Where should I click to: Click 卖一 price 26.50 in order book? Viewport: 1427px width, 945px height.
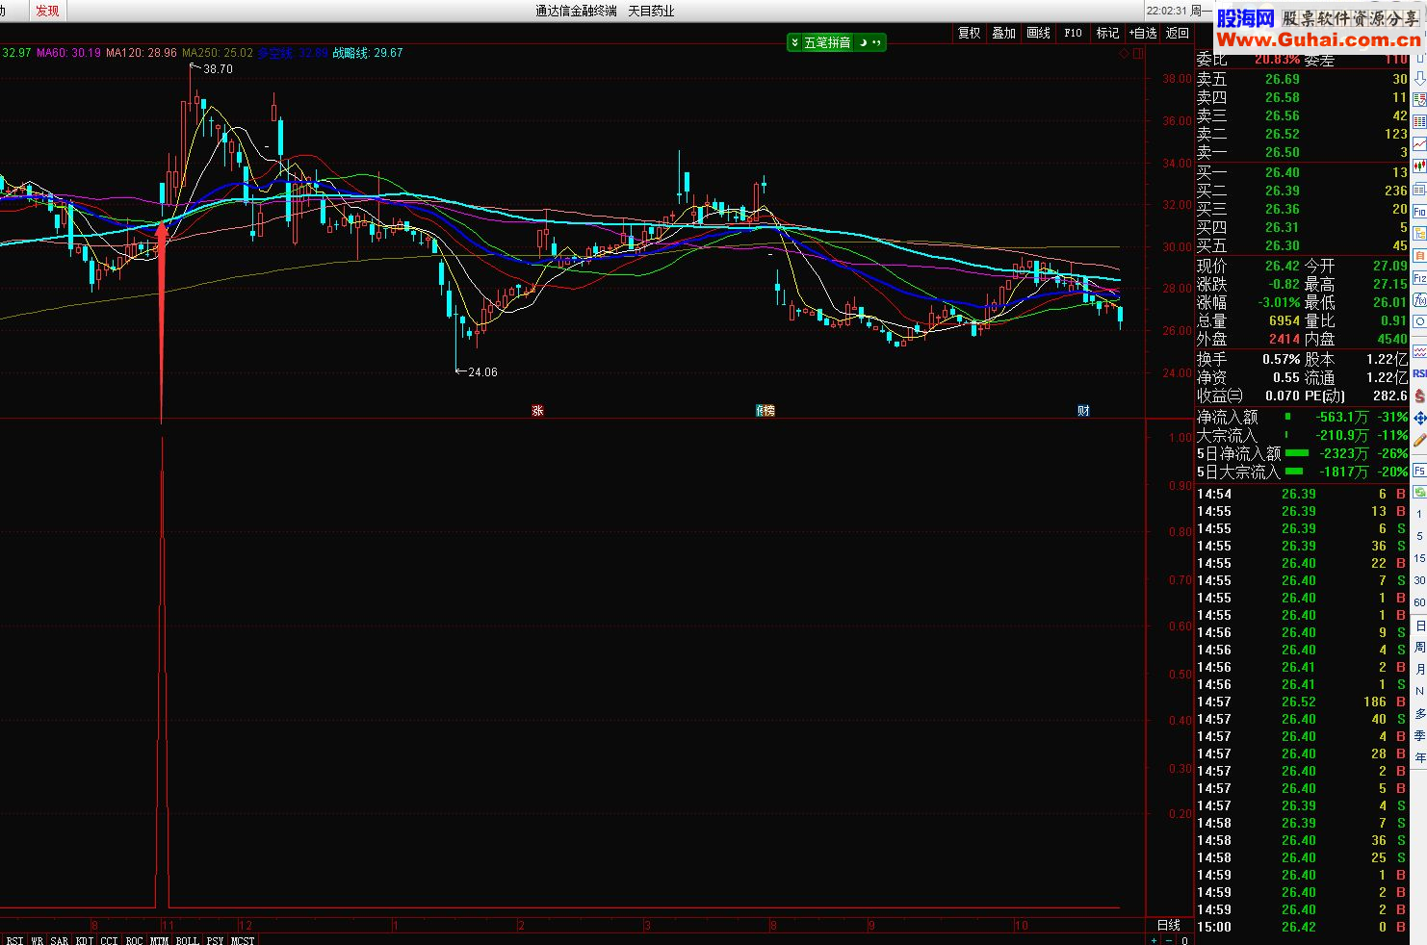click(x=1283, y=152)
